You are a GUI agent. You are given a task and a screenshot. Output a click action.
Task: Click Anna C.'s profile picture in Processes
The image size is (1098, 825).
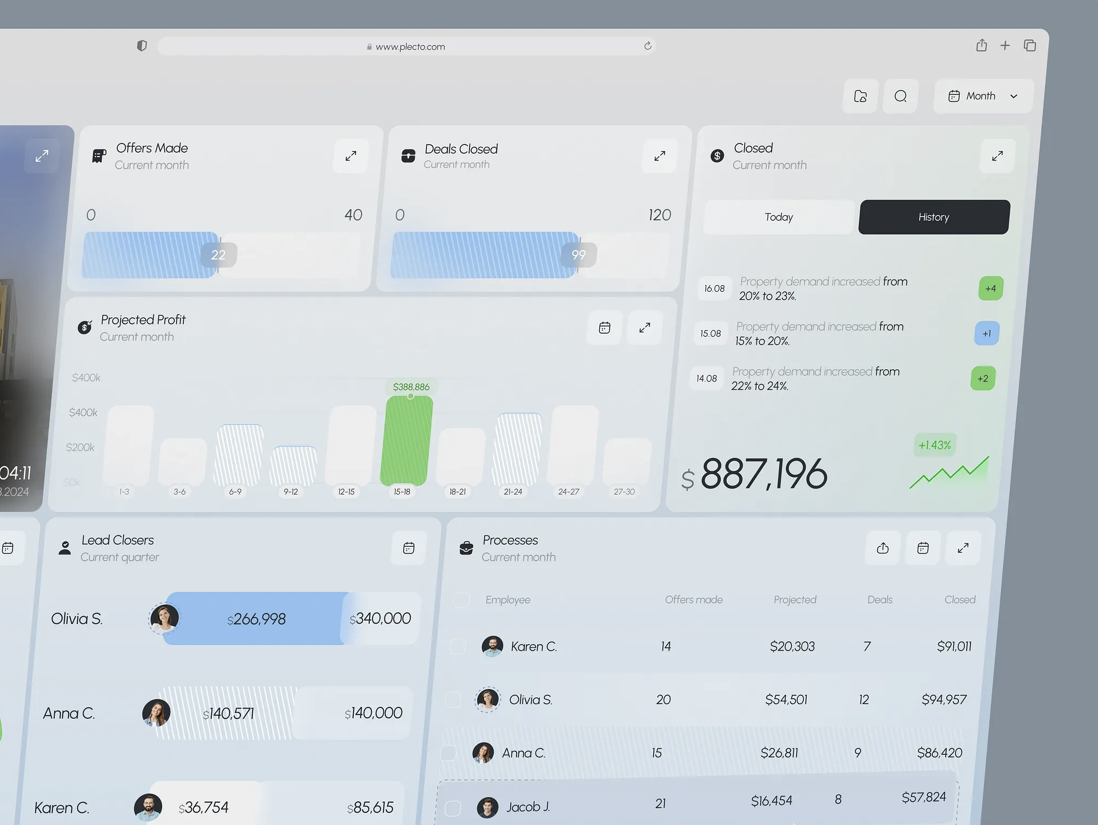coord(484,753)
